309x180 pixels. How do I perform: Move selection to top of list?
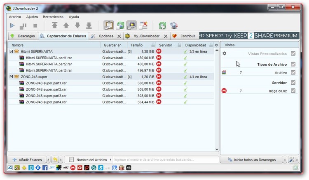[54, 25]
